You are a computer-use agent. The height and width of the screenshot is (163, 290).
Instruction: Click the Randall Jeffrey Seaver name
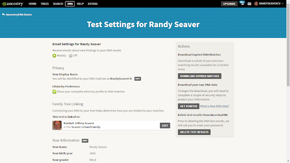(78, 123)
